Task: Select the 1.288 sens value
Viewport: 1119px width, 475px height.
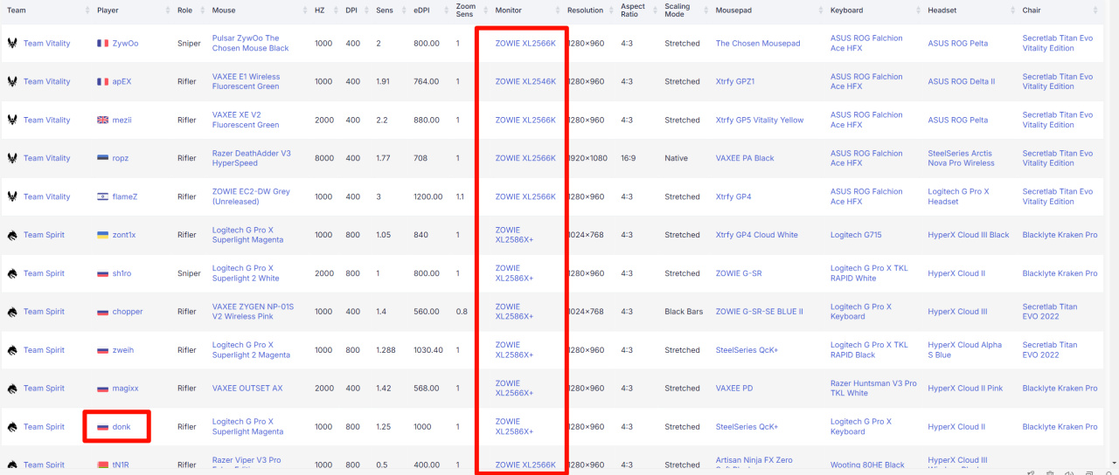Action: [x=386, y=350]
